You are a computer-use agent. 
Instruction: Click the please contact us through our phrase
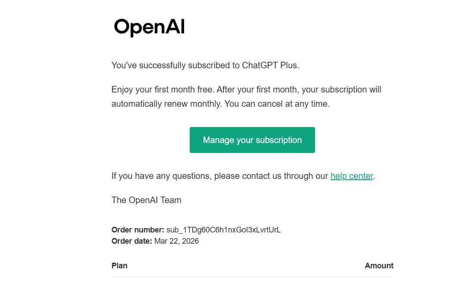[271, 176]
